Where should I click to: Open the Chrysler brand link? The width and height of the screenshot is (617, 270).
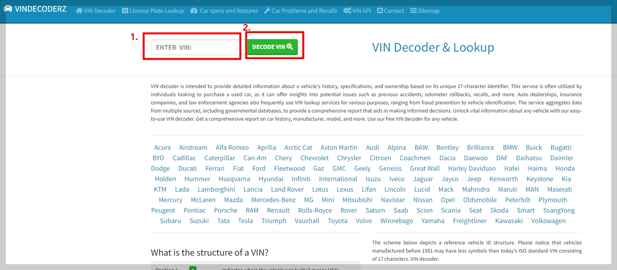pyautogui.click(x=349, y=158)
